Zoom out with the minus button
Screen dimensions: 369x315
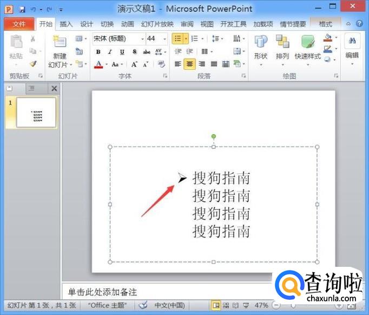276,306
